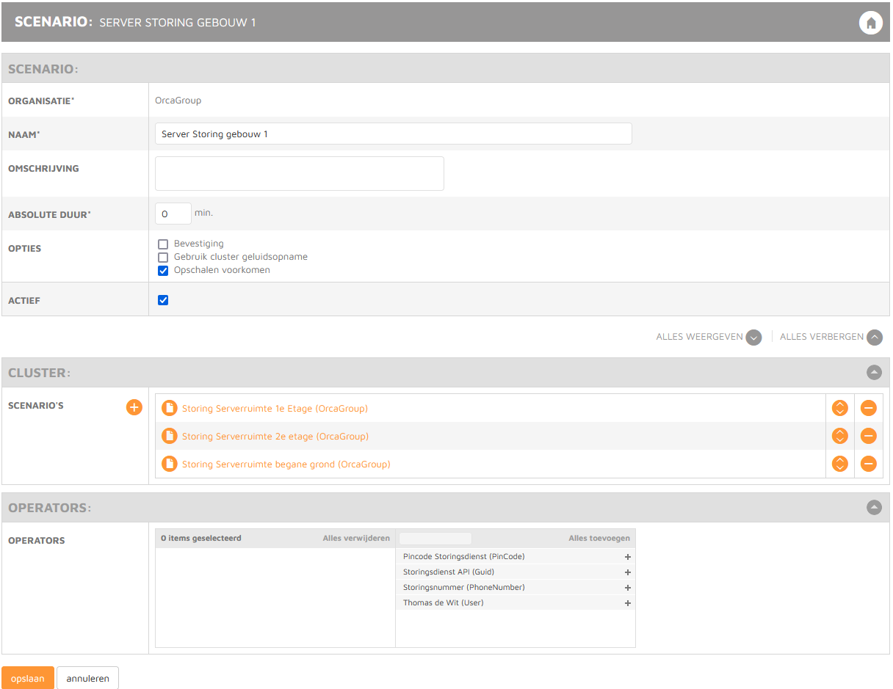Add a scenario to the cluster
Viewport: 893px width, 689px height.
(x=134, y=407)
